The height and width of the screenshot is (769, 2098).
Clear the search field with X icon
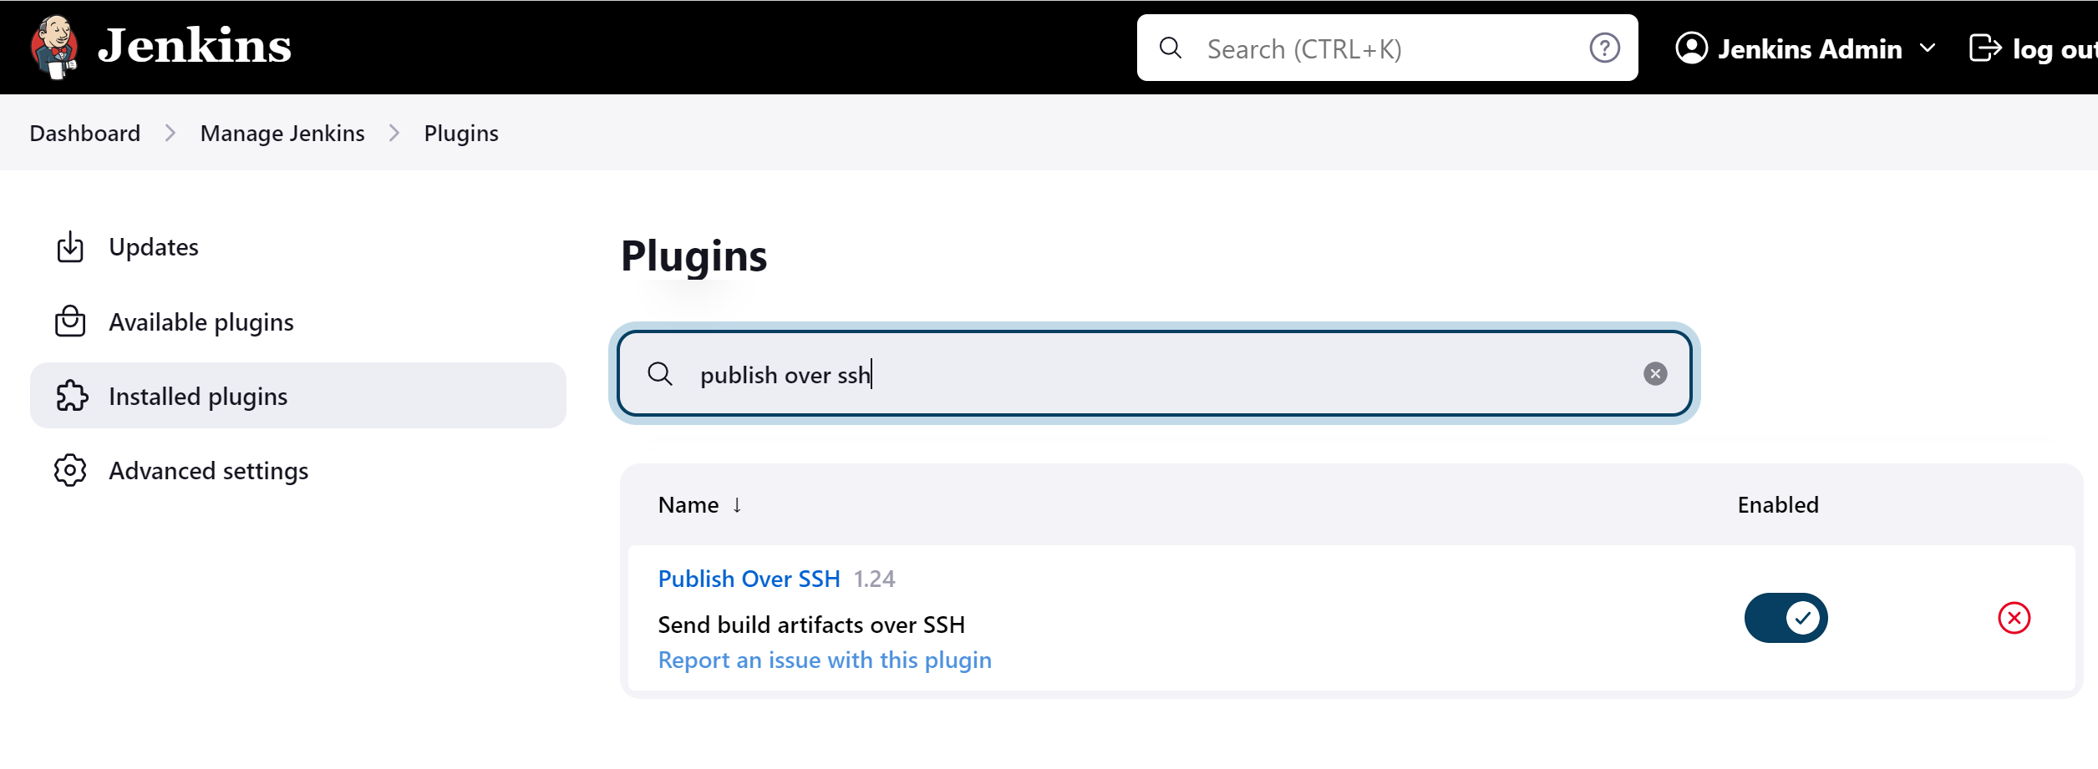pyautogui.click(x=1655, y=374)
